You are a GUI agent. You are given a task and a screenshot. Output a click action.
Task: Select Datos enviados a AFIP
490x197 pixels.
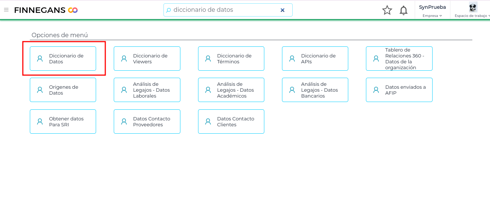(399, 90)
